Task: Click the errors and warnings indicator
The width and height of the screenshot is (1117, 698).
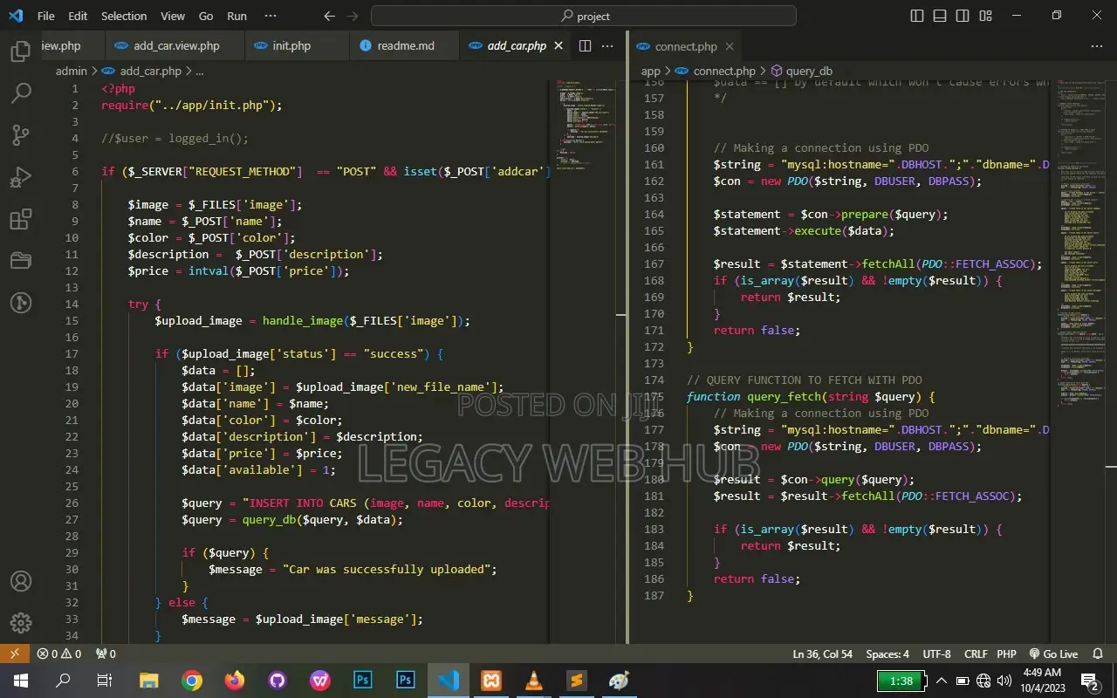Action: point(59,654)
